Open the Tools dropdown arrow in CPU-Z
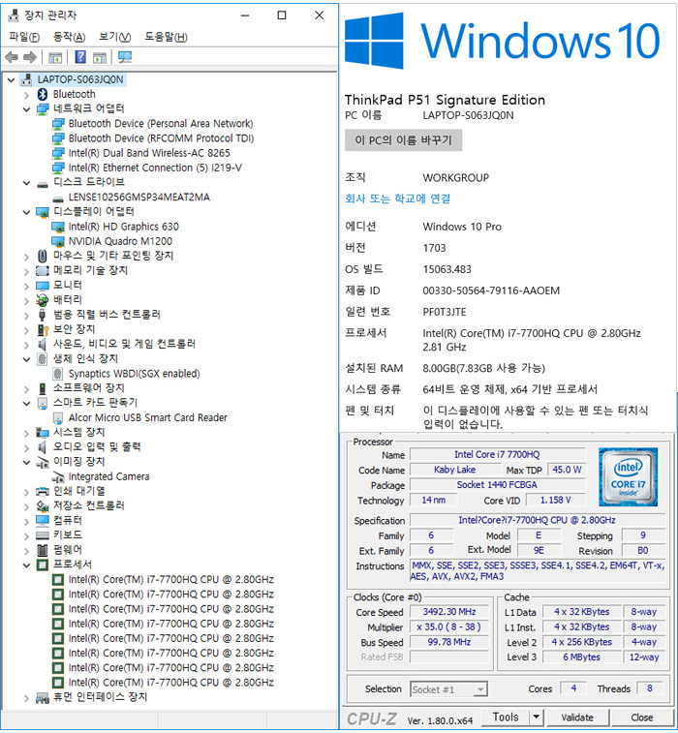The width and height of the screenshot is (678, 733). pyautogui.click(x=536, y=717)
